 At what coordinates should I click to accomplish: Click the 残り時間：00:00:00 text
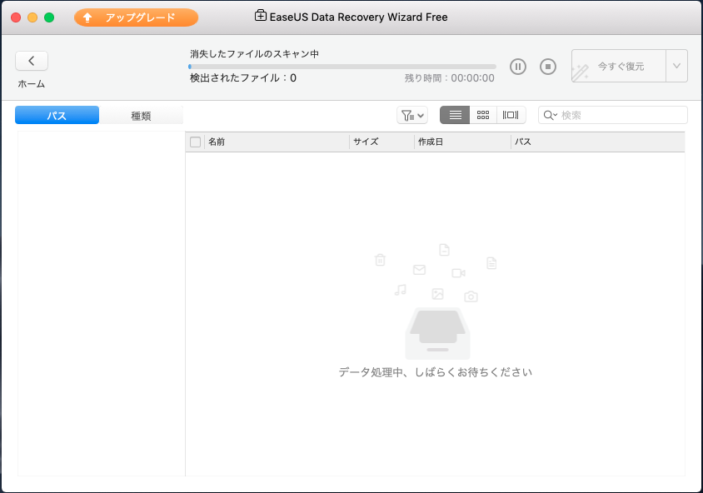tap(449, 78)
